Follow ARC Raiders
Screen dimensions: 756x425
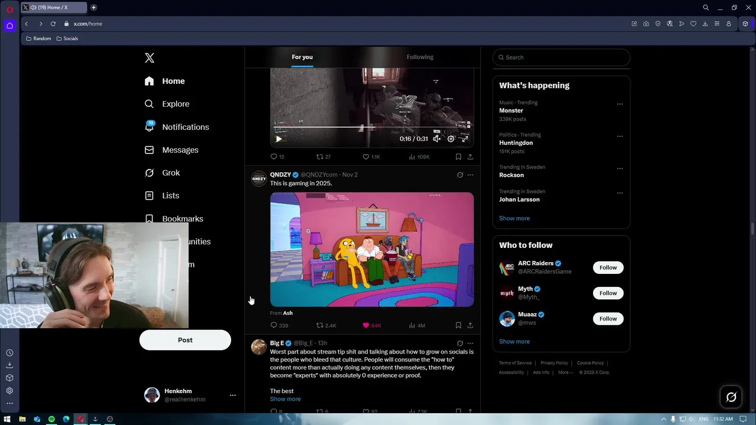coord(608,267)
